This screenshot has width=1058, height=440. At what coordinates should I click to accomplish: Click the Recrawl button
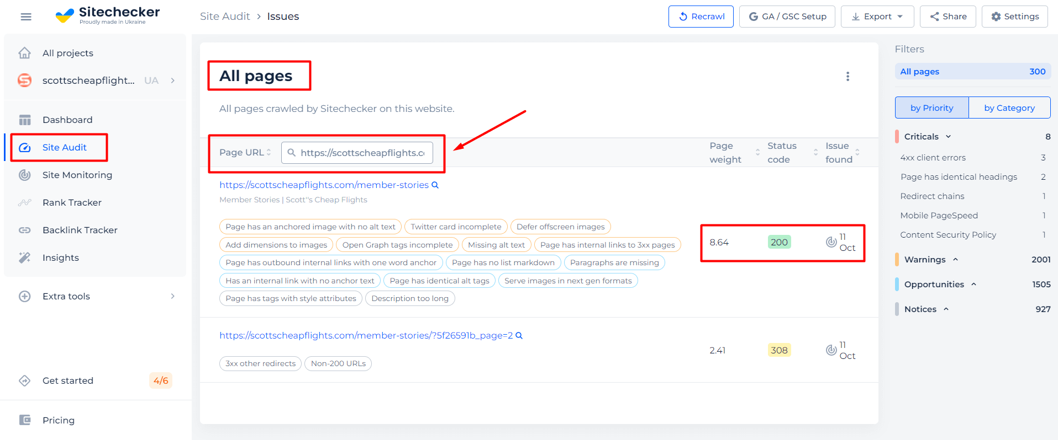pyautogui.click(x=701, y=17)
